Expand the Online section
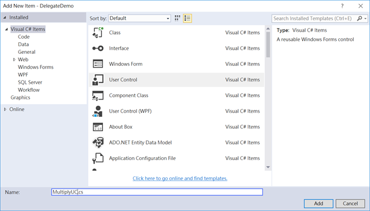370x211 pixels. coord(5,109)
